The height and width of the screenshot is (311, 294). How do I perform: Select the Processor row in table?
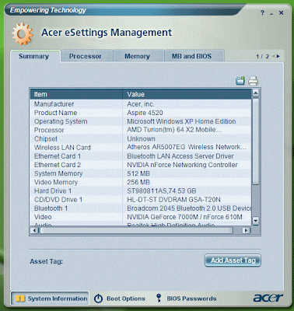coord(141,130)
